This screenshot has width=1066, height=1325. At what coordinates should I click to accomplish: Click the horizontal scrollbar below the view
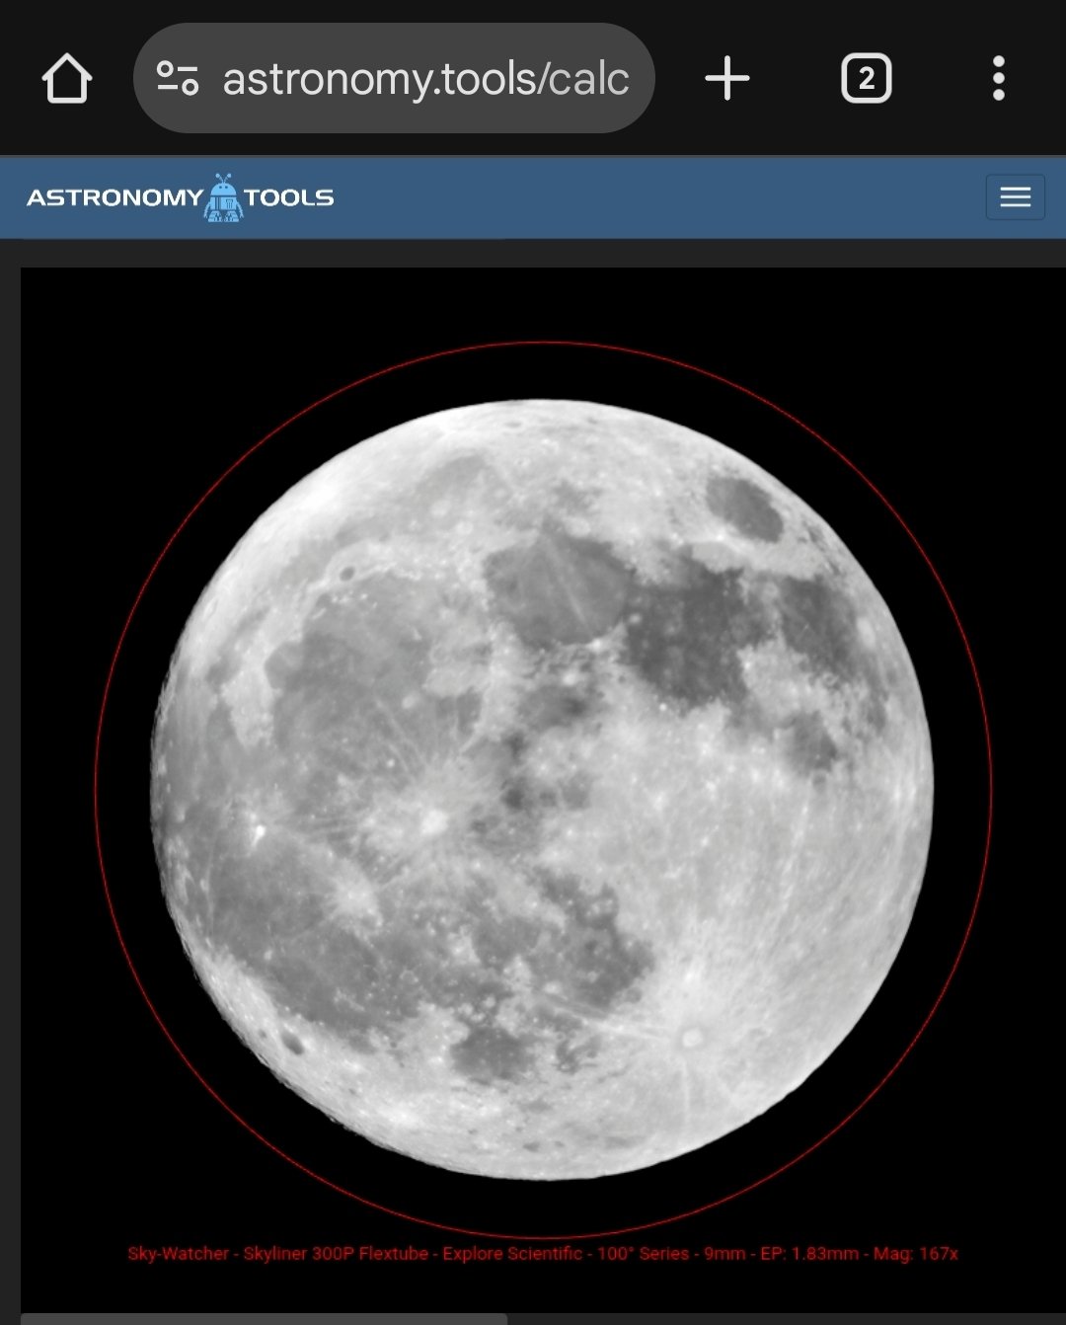pos(265,1319)
